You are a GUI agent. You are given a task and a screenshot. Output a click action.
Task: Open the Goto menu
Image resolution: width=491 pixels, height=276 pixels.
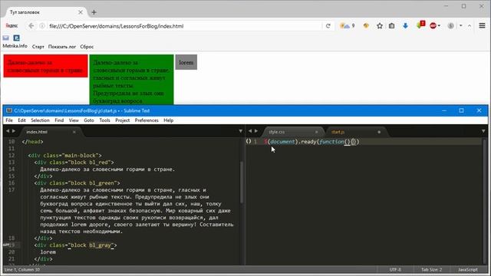click(x=89, y=120)
